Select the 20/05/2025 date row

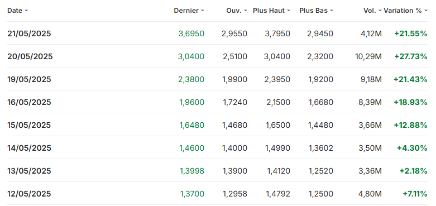218,56
